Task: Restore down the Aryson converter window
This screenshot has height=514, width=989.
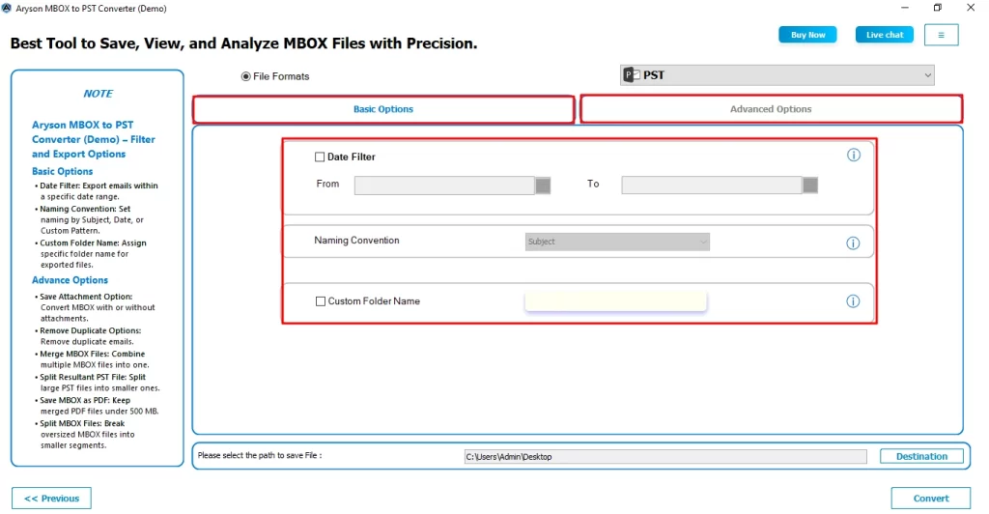Action: tap(937, 8)
